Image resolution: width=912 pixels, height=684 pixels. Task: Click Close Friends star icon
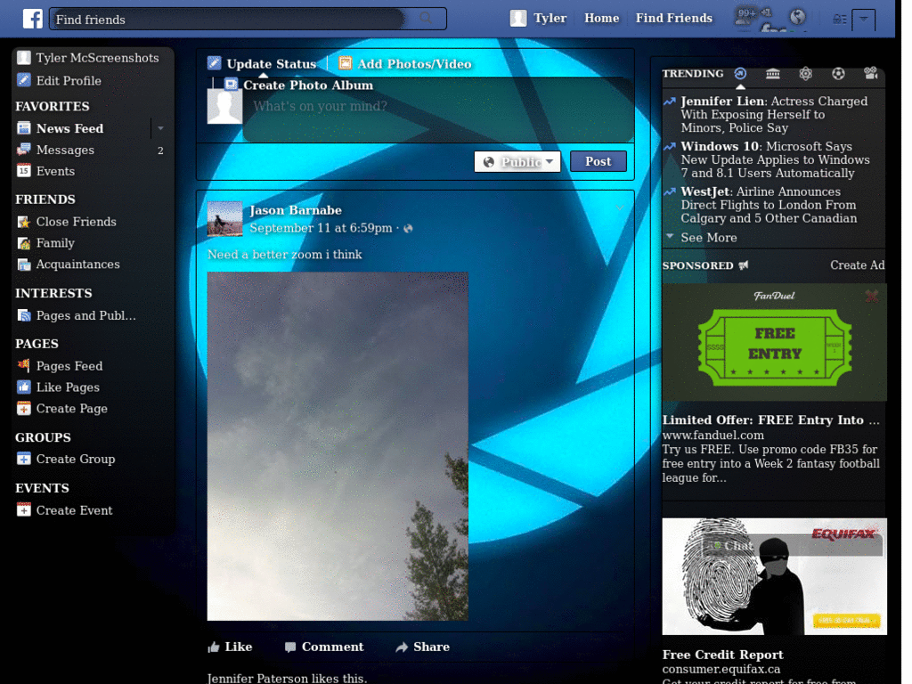coord(23,222)
